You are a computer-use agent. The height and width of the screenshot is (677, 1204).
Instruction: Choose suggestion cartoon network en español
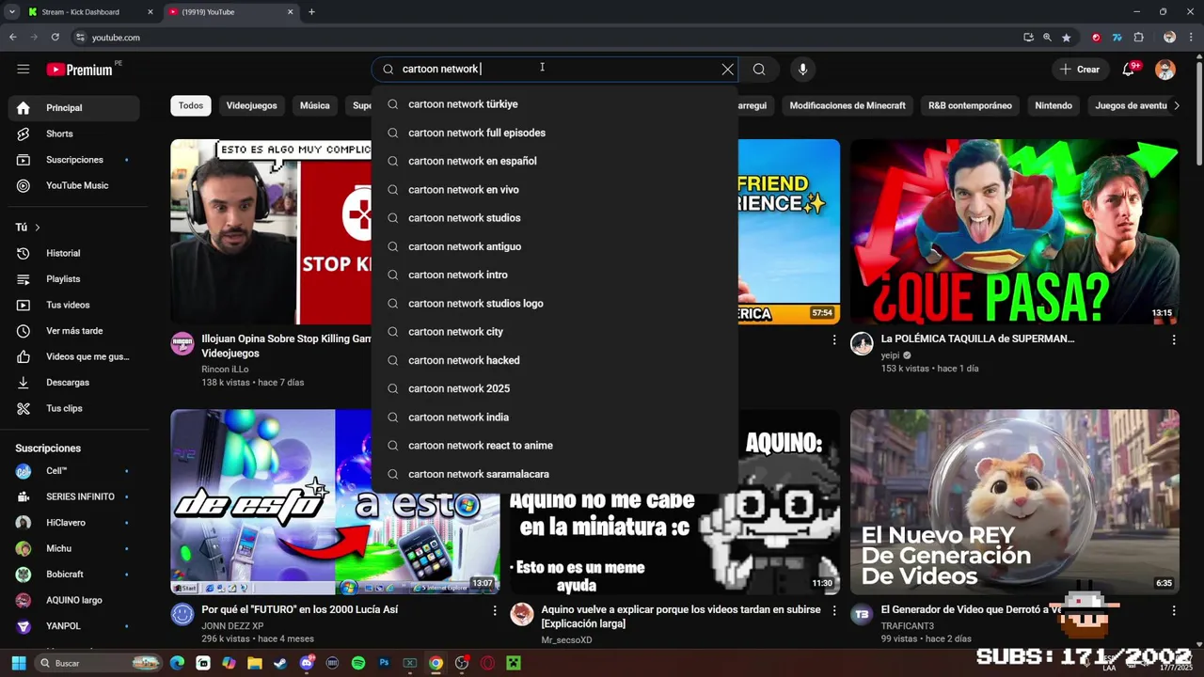click(555, 161)
